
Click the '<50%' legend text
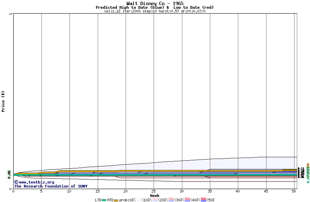point(210,200)
